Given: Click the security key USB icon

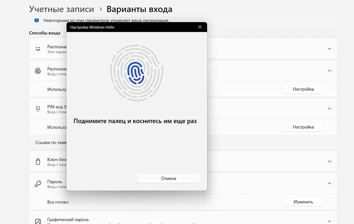Looking at the screenshot, I should [x=38, y=161].
